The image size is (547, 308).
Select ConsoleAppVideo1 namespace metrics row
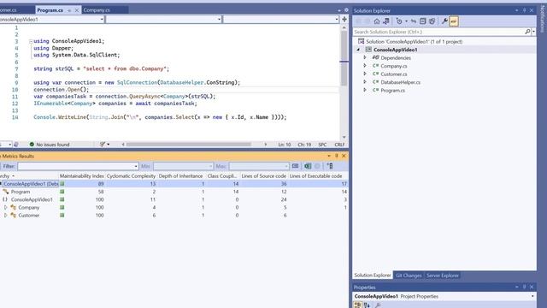pos(174,199)
